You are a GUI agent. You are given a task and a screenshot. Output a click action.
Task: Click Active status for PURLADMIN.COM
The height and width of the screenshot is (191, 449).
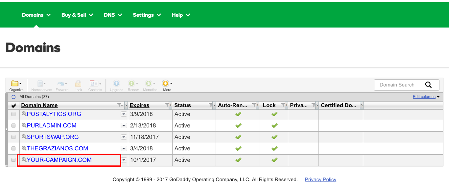pos(182,125)
